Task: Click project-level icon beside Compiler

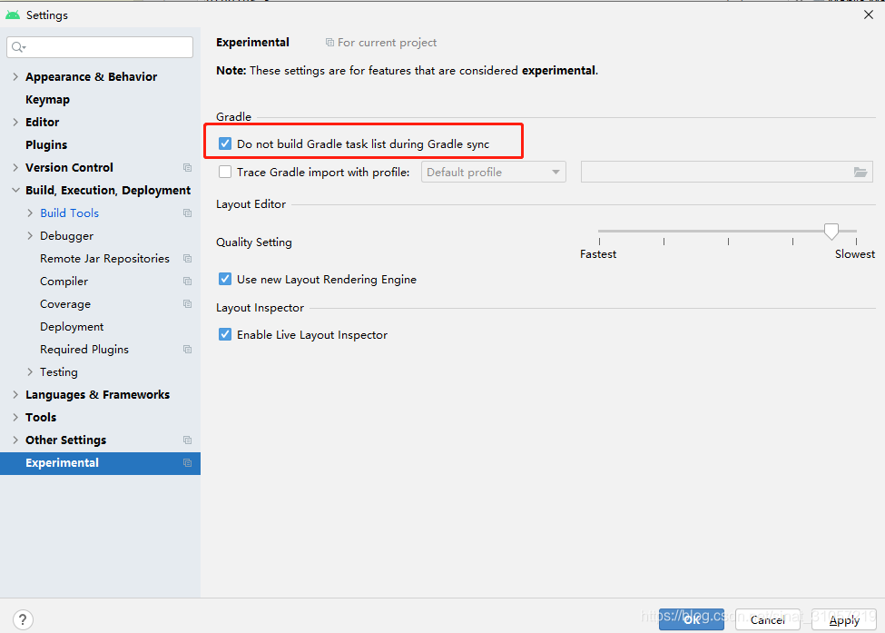Action: coord(187,282)
